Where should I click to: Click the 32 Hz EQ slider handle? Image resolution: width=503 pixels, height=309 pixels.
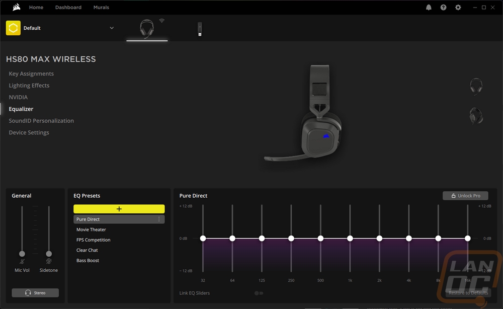coord(203,239)
